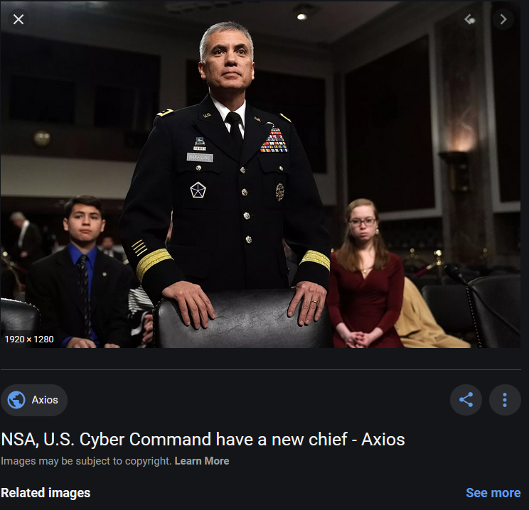The image size is (529, 510).
Task: Click the images may be subject to copyright notice
Action: click(x=86, y=461)
